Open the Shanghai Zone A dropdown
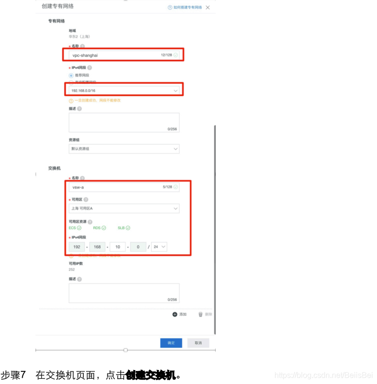 point(124,209)
